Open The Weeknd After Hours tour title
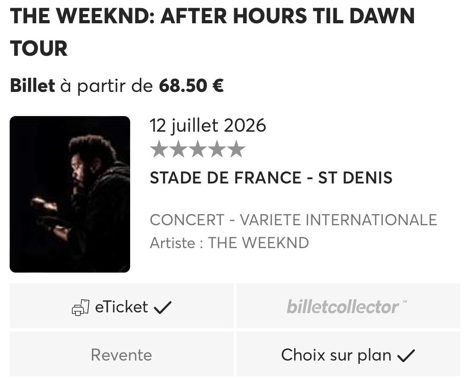 pos(212,32)
